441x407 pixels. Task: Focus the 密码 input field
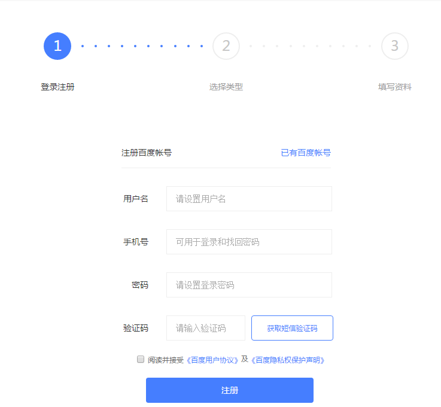click(249, 285)
